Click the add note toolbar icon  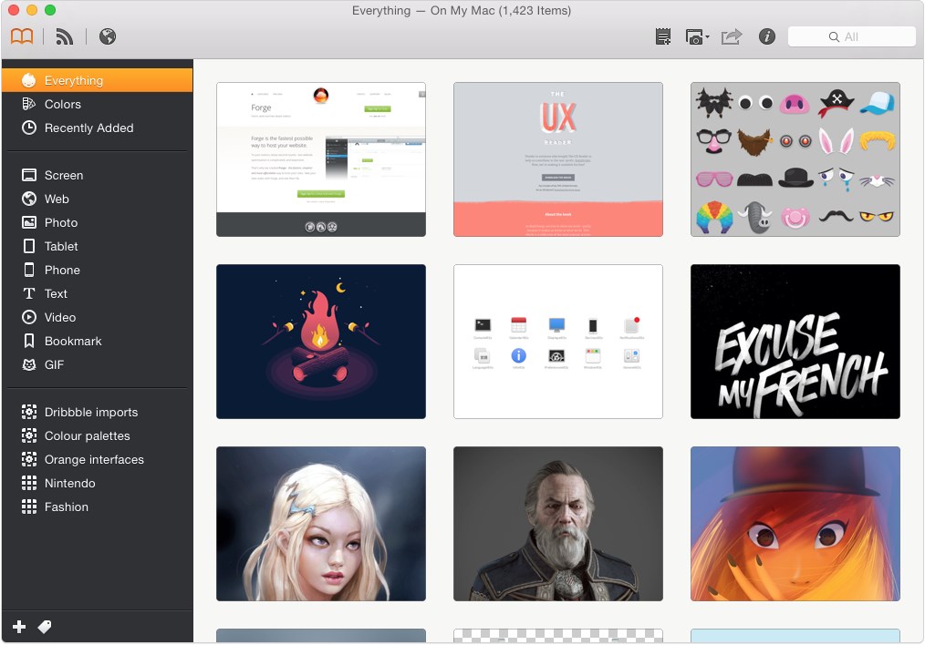(663, 36)
